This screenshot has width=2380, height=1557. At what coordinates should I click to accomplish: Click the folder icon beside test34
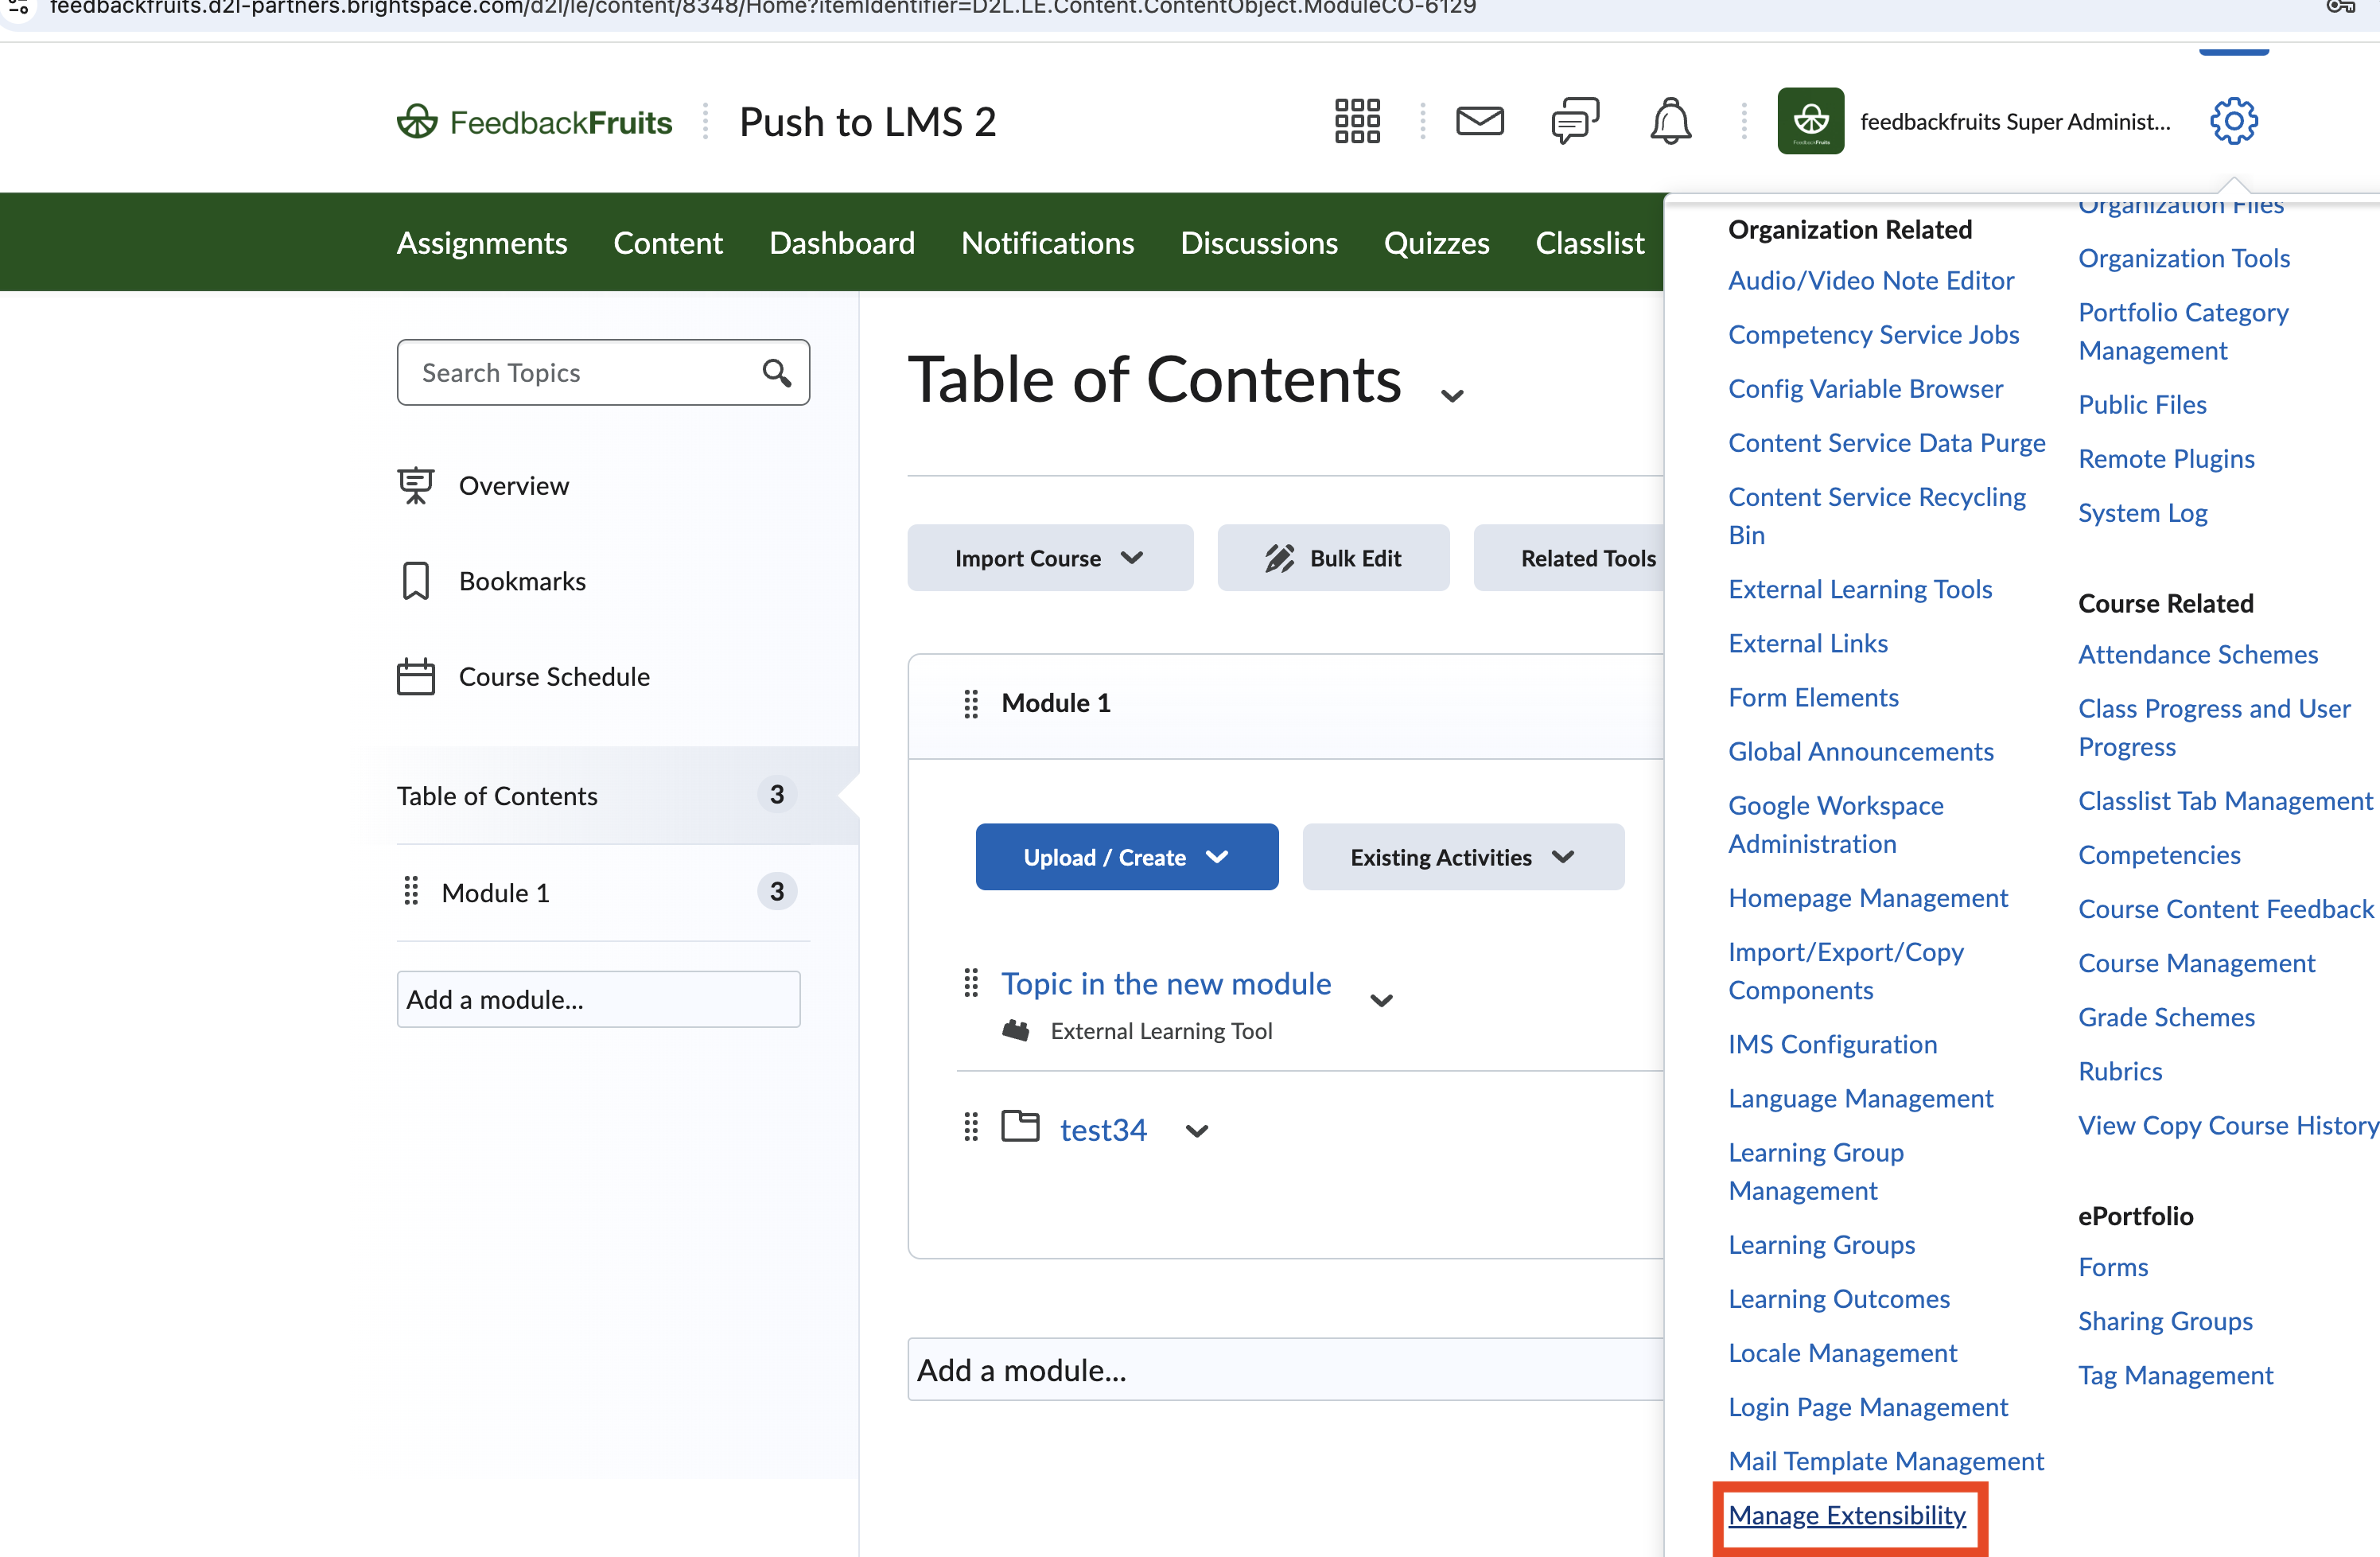coord(1020,1126)
